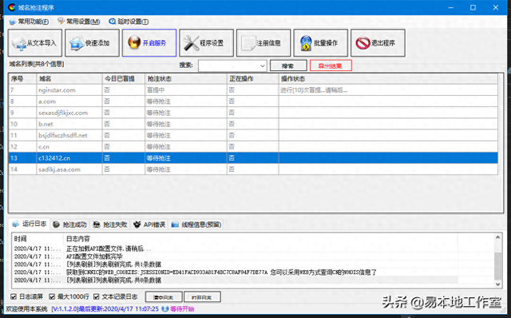This screenshot has height=318, width=511.
Task: Maximize the 域名抢注程序 window
Action: point(473,7)
